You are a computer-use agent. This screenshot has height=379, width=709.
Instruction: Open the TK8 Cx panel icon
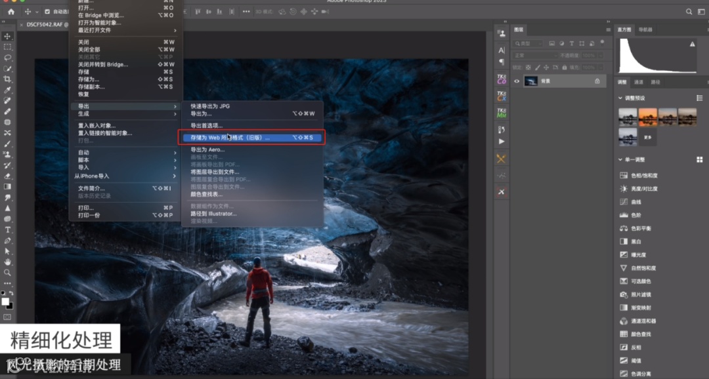point(502,96)
